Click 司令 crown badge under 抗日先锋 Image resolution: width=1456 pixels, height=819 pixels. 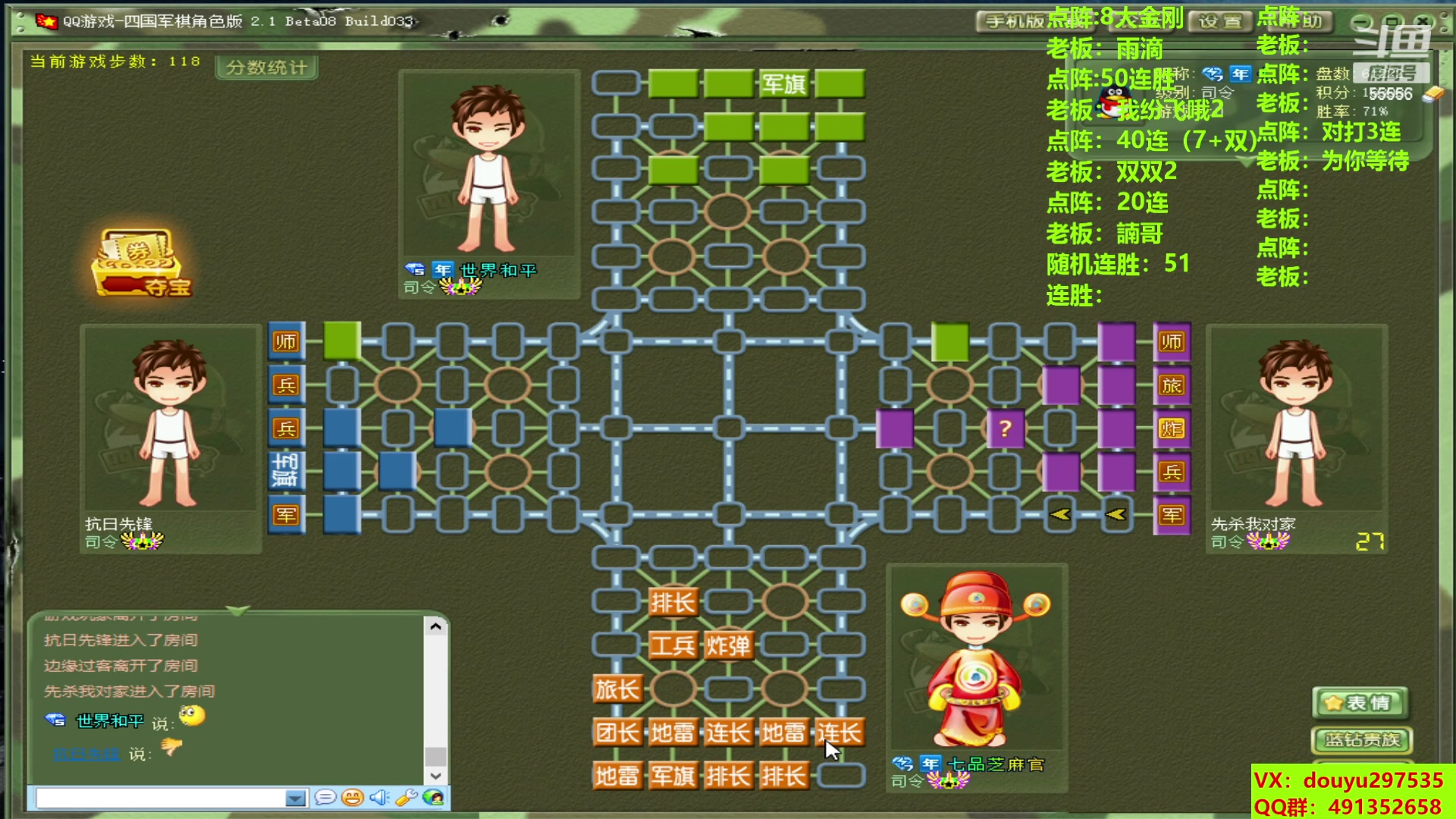point(142,541)
